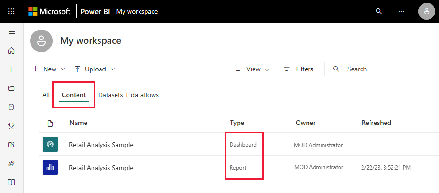
Task: Go to Home in sidebar
Action: pos(11,51)
